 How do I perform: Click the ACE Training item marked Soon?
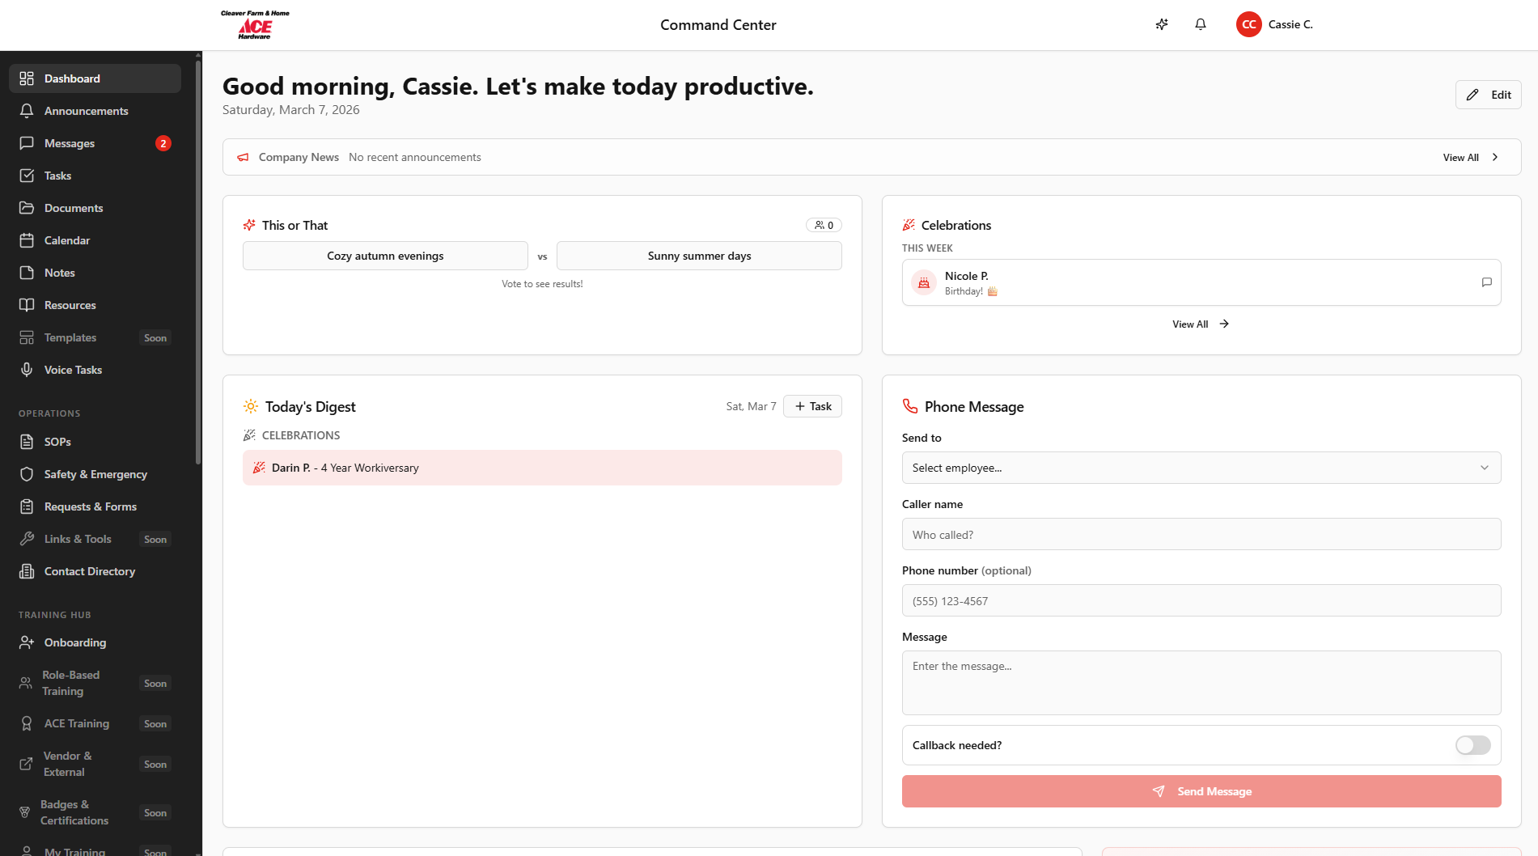pyautogui.click(x=95, y=723)
